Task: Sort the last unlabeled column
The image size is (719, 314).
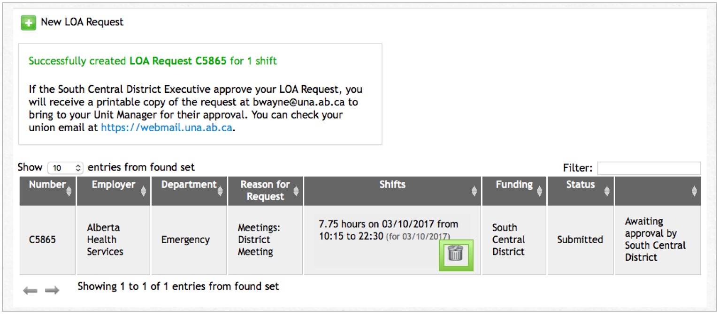Action: tap(694, 191)
